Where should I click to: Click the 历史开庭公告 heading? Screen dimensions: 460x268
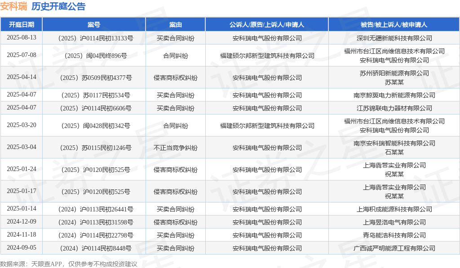(x=58, y=6)
